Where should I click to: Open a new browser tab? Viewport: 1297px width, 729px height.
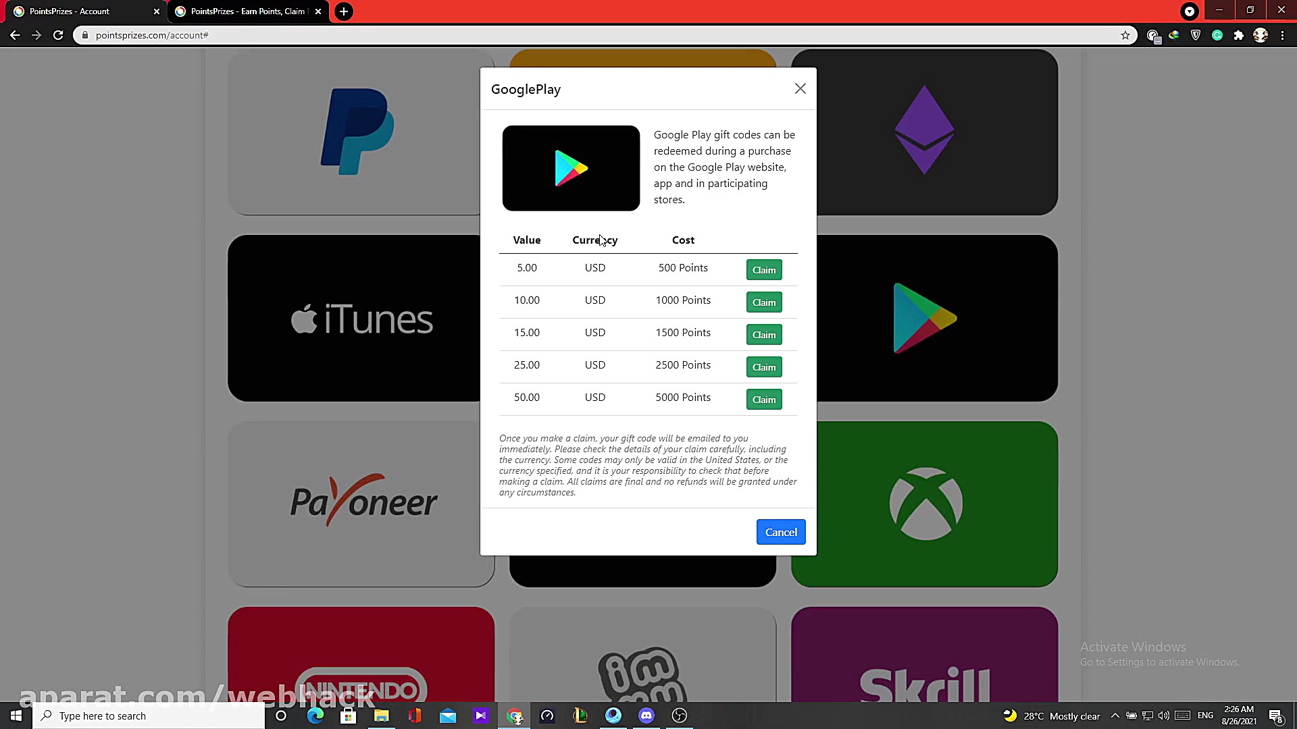coord(344,11)
